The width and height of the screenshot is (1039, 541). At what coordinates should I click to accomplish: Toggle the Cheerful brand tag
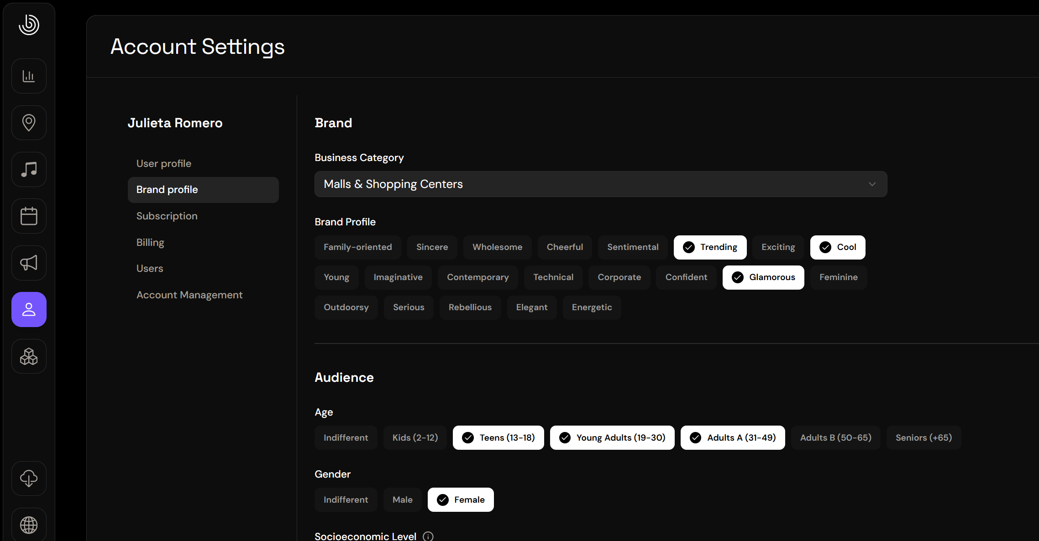coord(565,247)
